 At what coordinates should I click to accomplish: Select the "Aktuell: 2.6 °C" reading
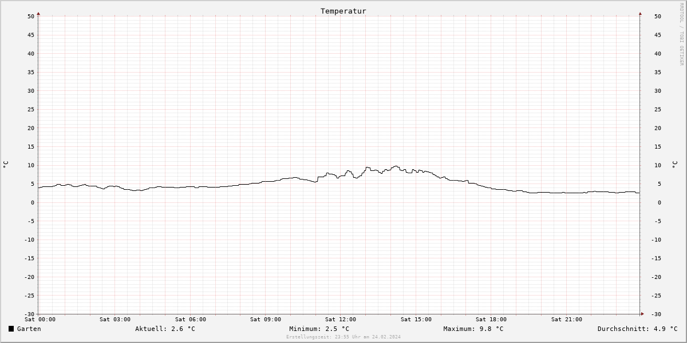[x=165, y=329]
